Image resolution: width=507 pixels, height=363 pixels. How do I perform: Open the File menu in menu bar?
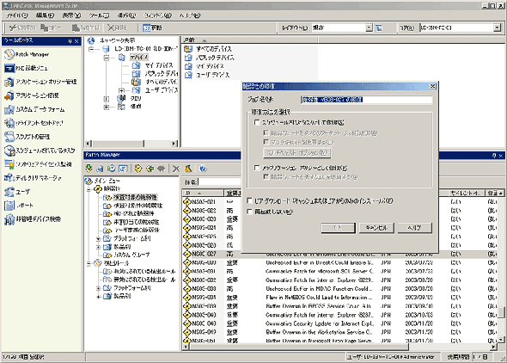[x=17, y=15]
